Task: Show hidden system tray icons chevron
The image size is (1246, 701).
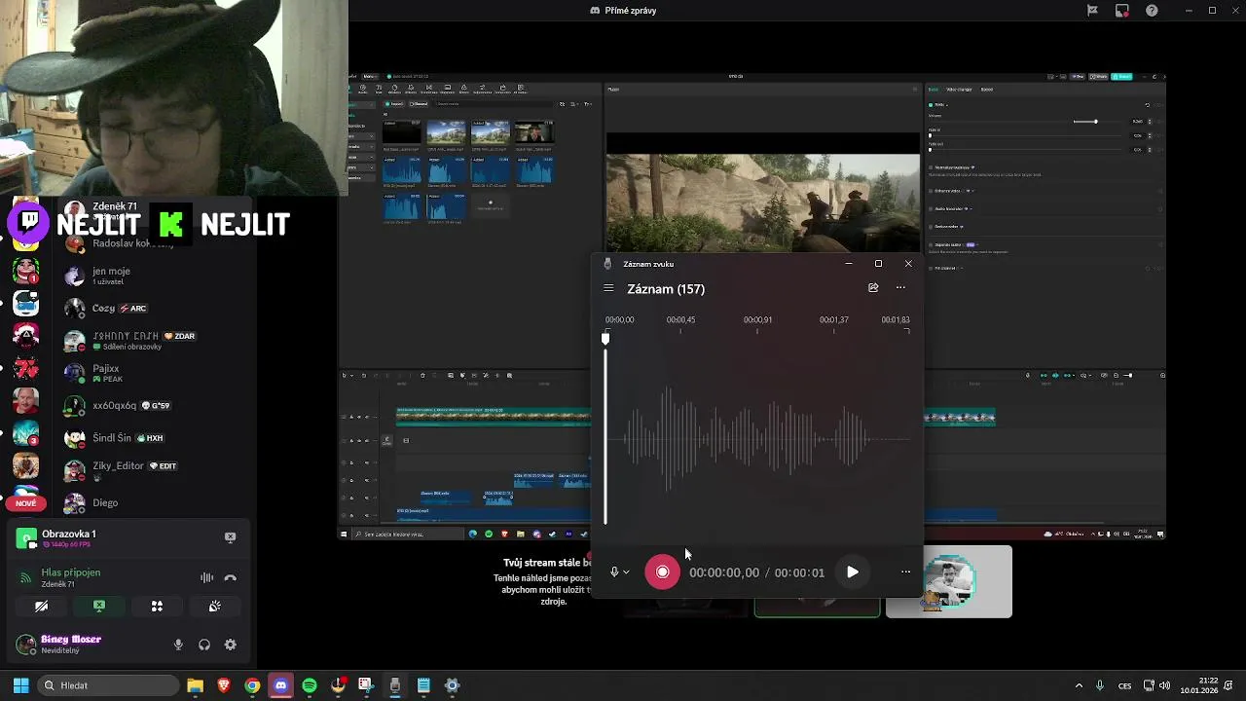Action: tap(1078, 685)
